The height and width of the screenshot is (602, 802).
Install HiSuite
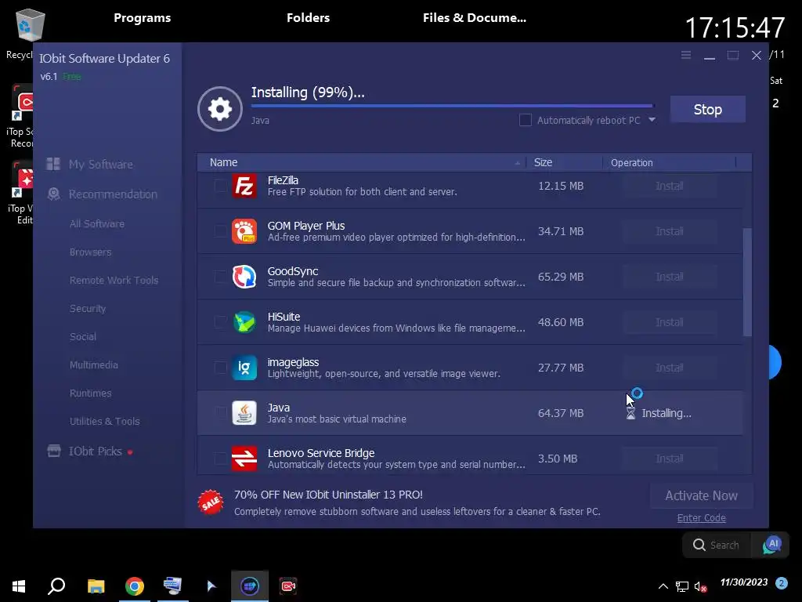(669, 322)
